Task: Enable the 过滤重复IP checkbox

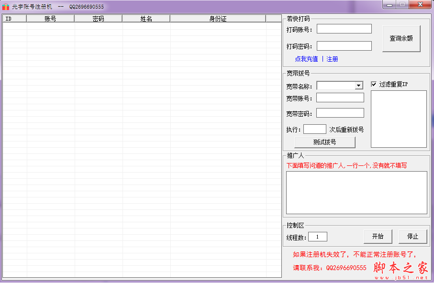Action: pos(374,85)
